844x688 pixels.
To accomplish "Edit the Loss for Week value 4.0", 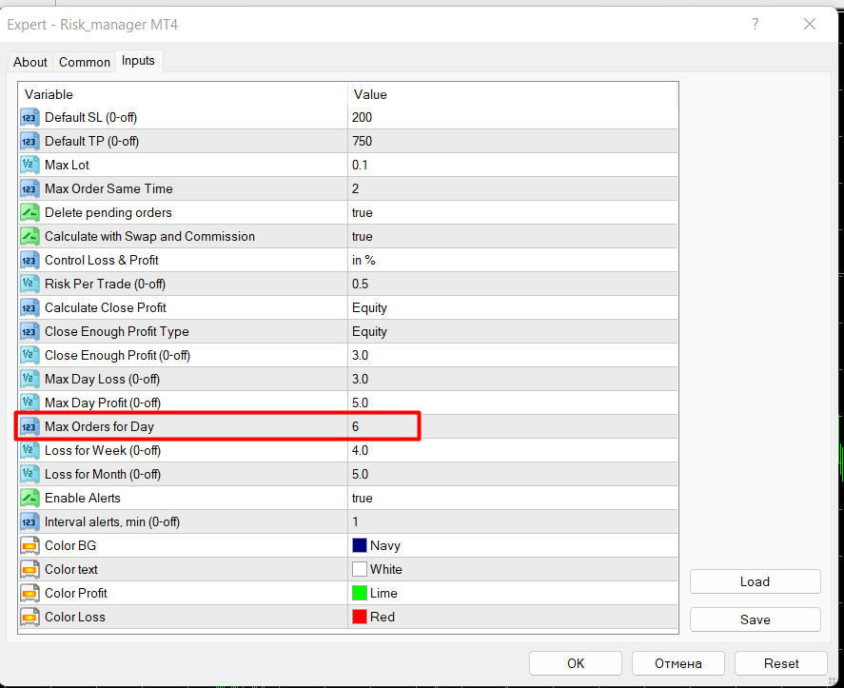I will pos(513,451).
